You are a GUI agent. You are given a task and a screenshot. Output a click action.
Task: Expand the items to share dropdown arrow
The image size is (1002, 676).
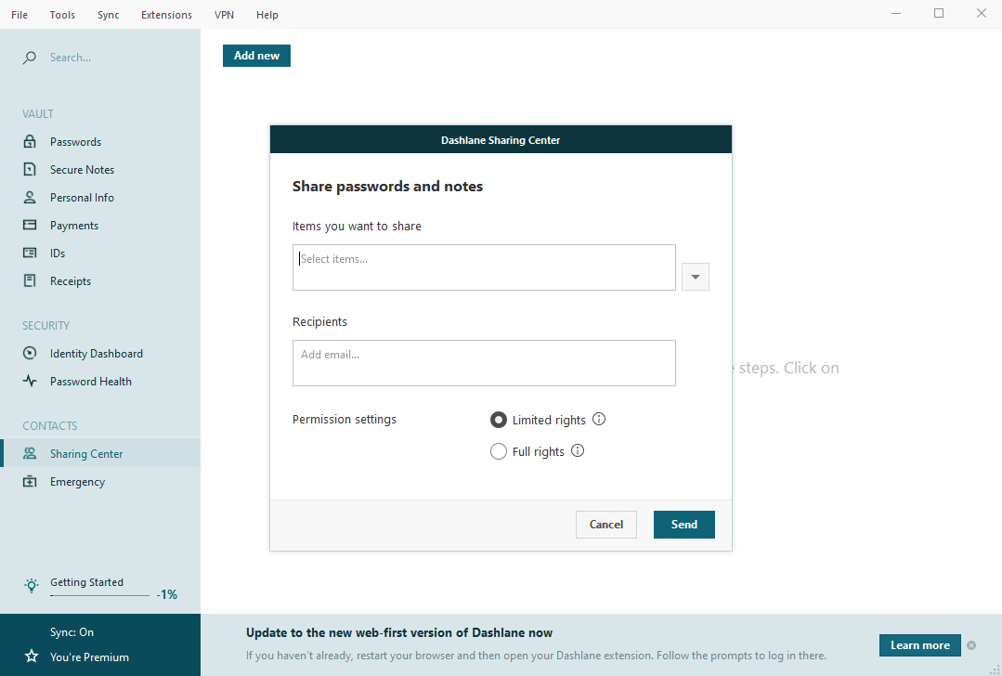tap(696, 277)
